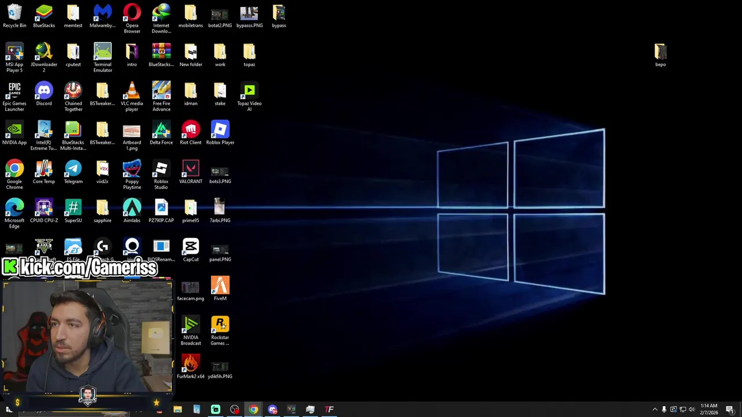Select the SuperSU shortcut
742x417 pixels.
click(x=73, y=210)
